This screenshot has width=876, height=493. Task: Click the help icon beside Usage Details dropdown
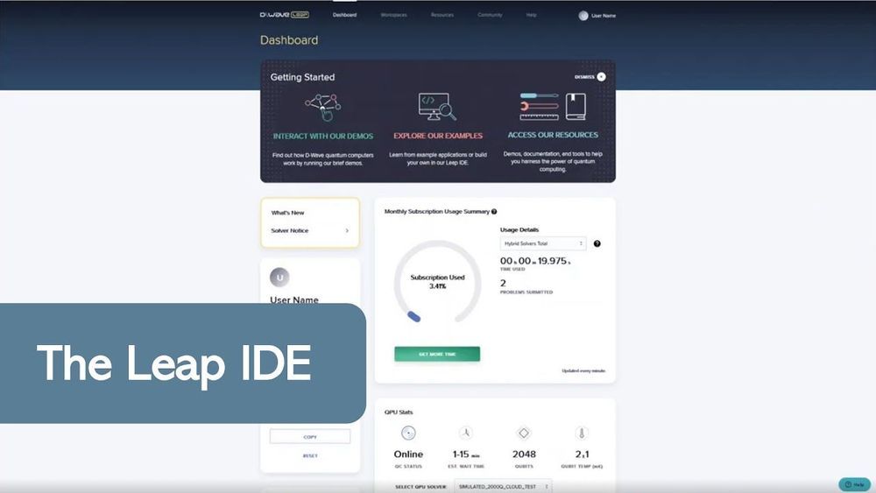tap(597, 243)
